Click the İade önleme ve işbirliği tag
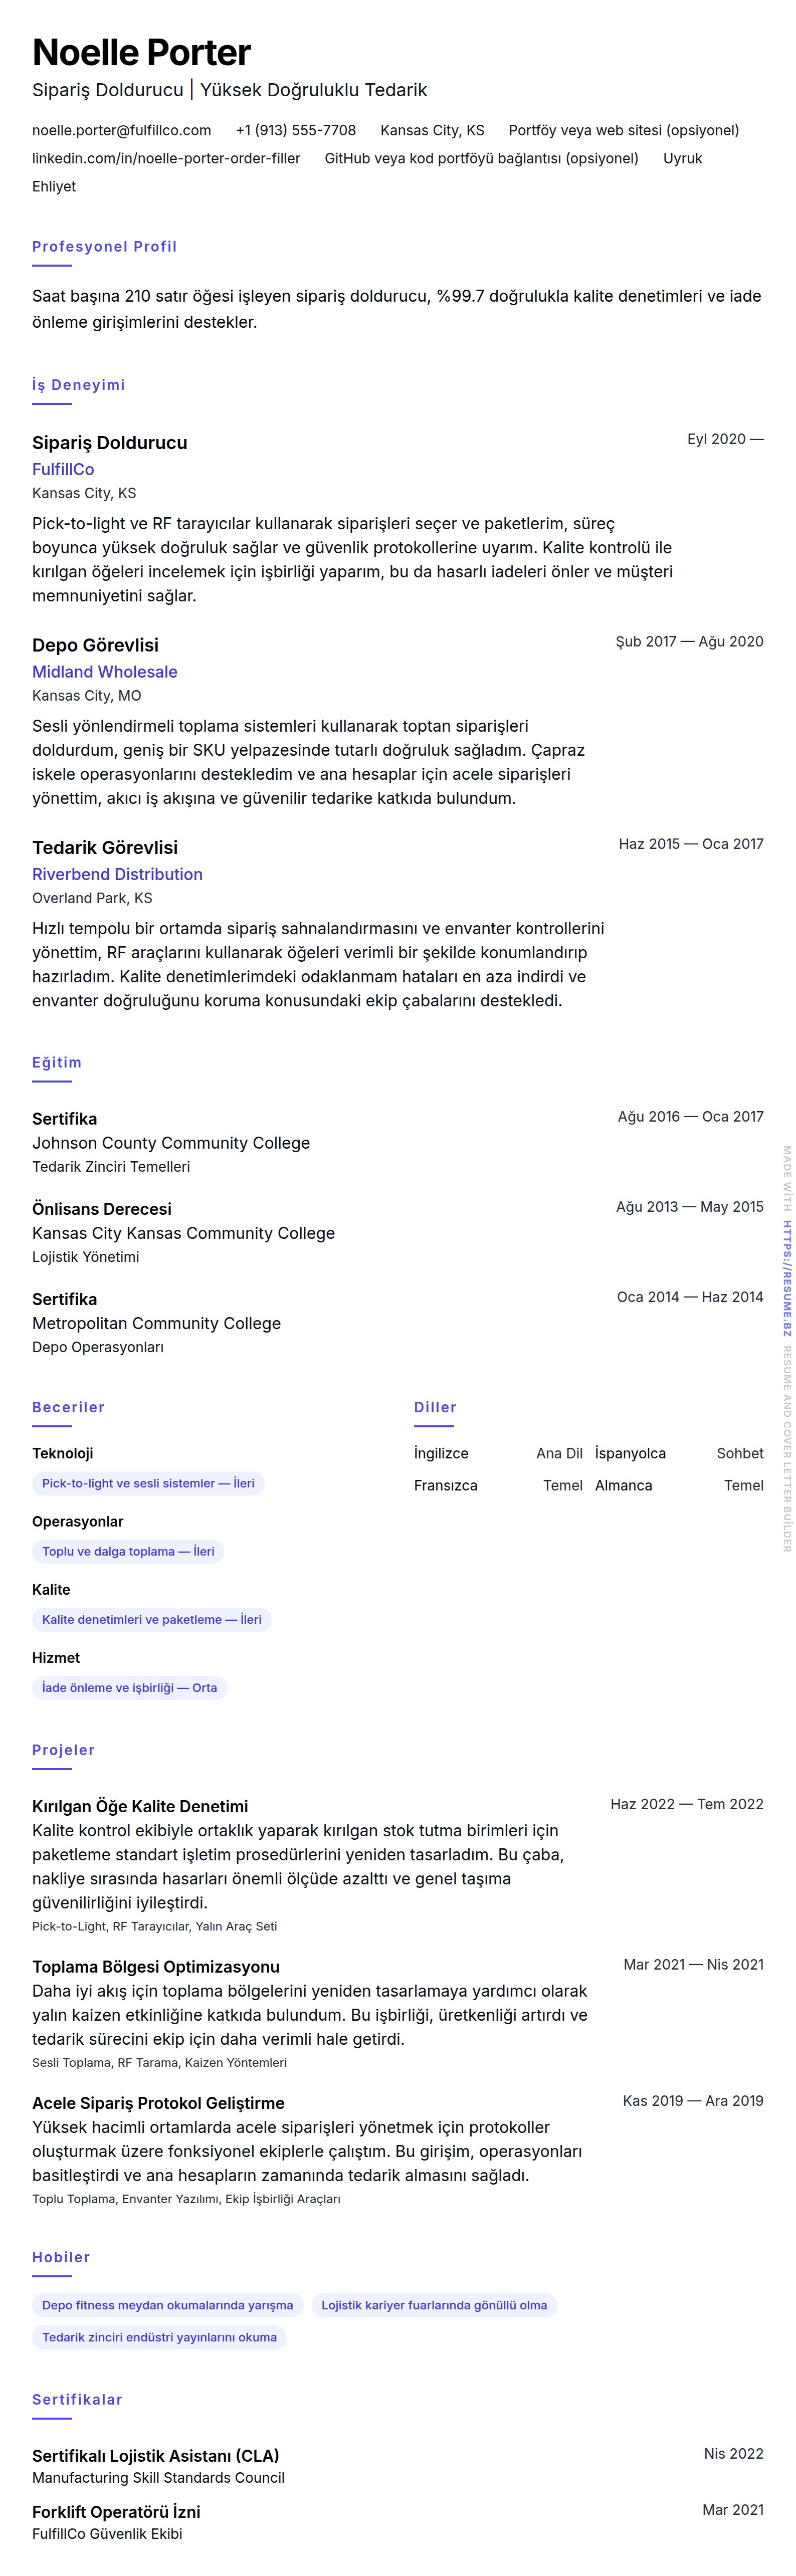The height and width of the screenshot is (2576, 796). pos(129,1687)
